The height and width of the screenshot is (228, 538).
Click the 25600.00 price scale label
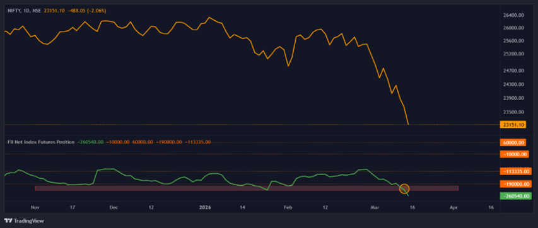[513, 41]
